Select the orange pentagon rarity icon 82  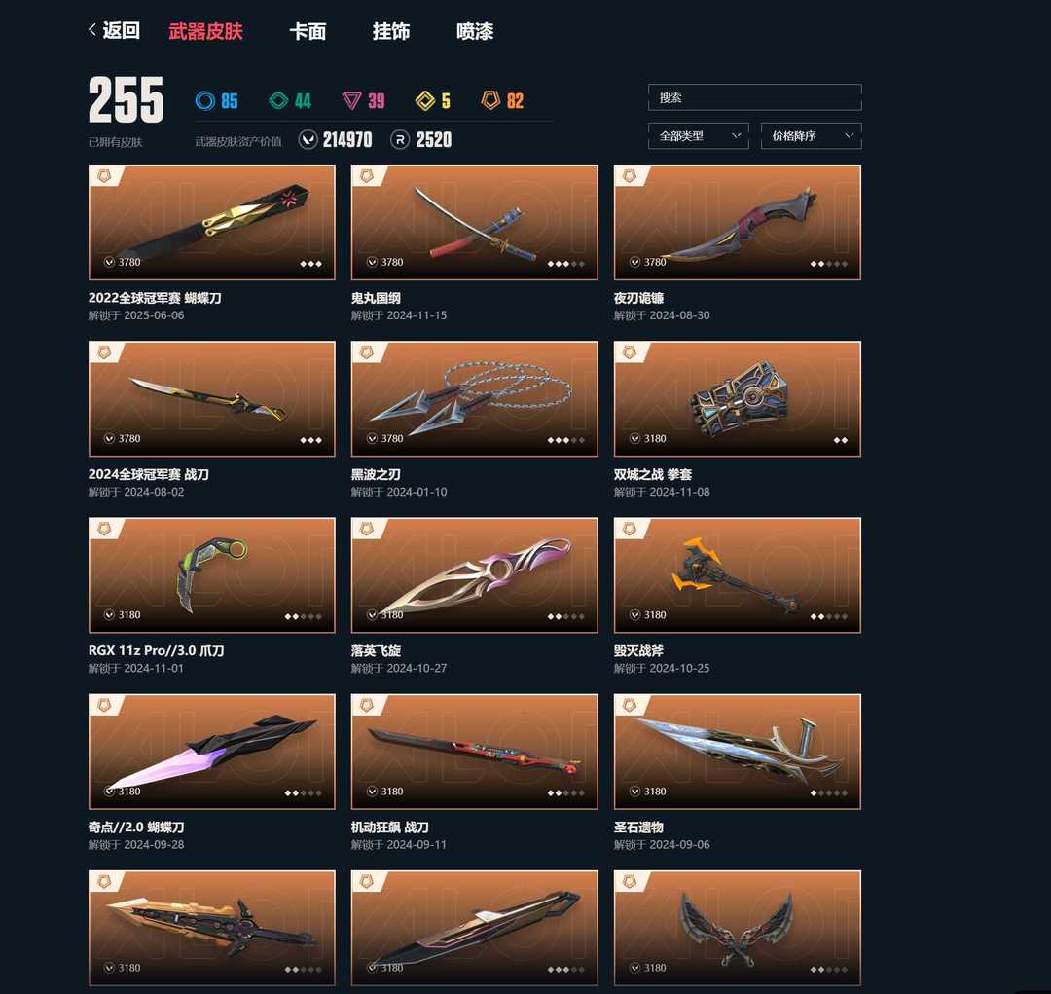pos(491,100)
